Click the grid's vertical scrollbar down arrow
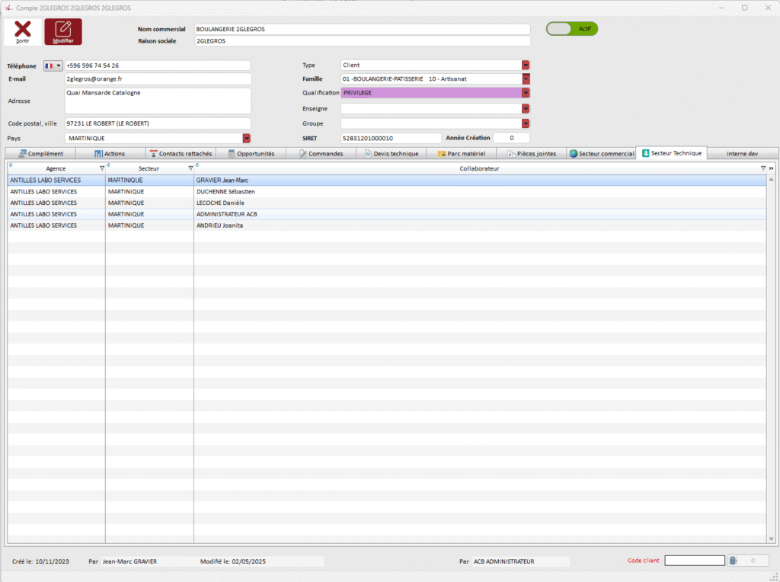The height and width of the screenshot is (582, 780). [771, 539]
